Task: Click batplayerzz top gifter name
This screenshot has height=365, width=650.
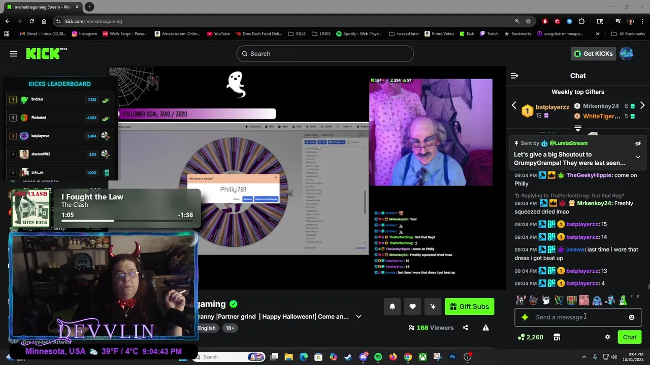Action: click(x=552, y=107)
